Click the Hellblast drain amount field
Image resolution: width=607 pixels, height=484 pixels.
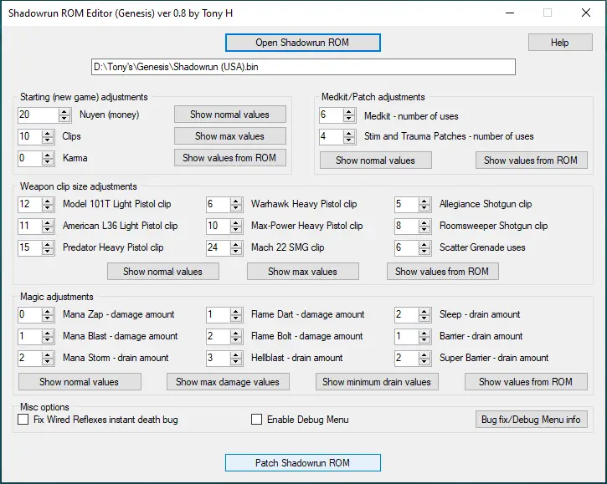coord(218,358)
